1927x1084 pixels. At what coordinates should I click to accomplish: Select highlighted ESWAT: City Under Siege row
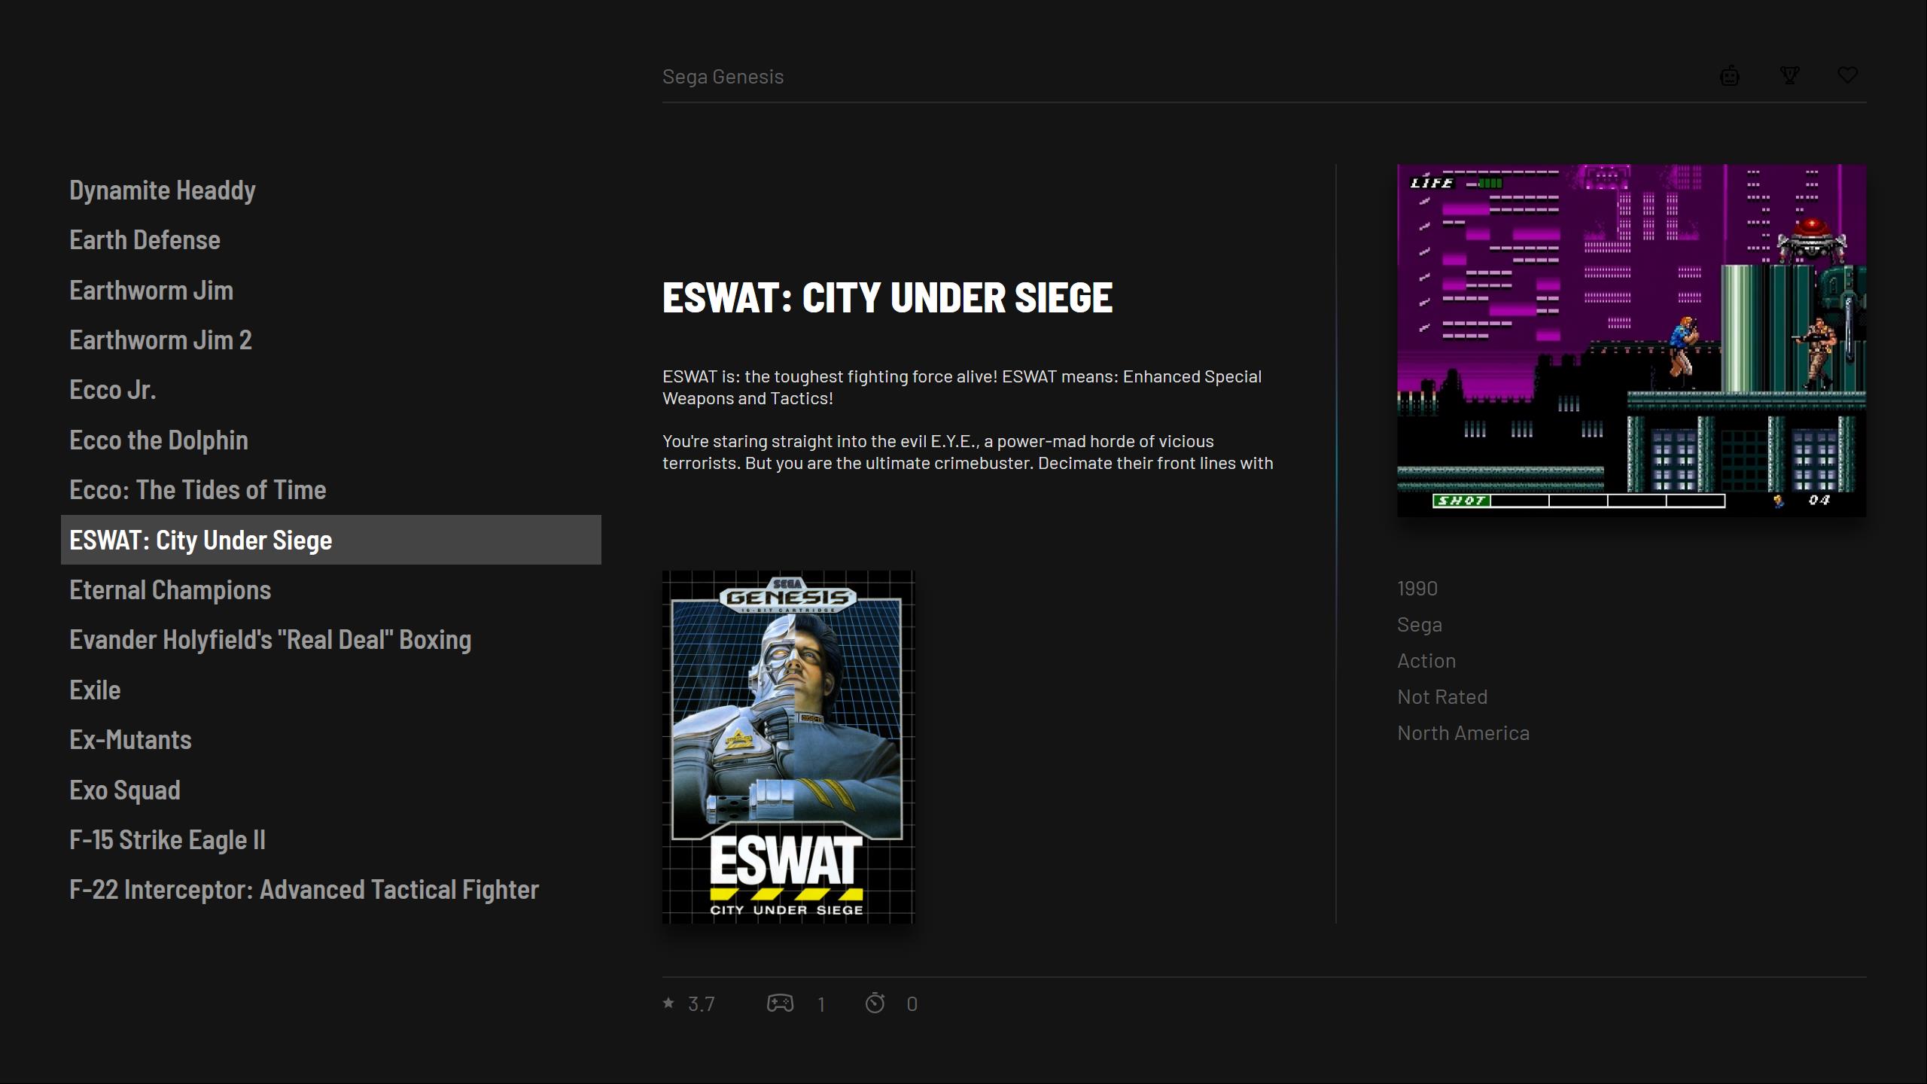tap(331, 540)
